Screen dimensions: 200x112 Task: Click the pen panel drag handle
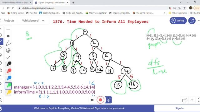point(8,29)
